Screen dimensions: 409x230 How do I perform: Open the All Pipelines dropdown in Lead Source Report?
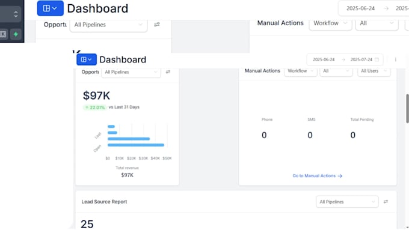point(347,202)
